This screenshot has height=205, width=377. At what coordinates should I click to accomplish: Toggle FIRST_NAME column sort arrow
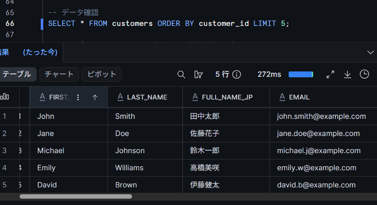click(x=95, y=97)
